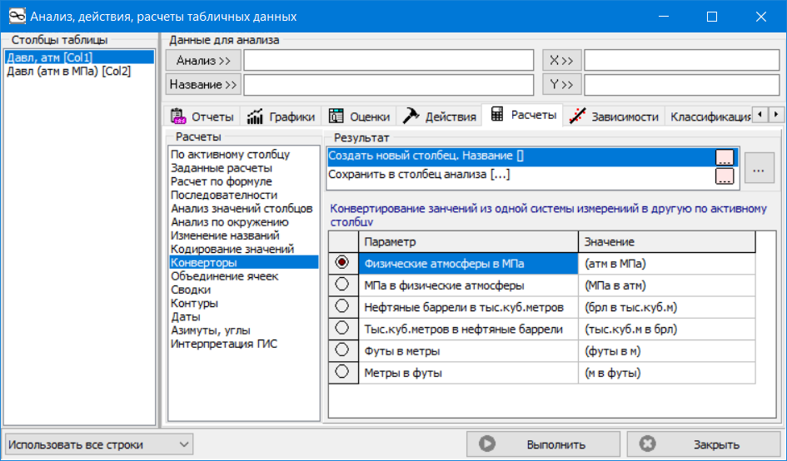Click the Закрыть cross icon
The height and width of the screenshot is (461, 787).
647,444
